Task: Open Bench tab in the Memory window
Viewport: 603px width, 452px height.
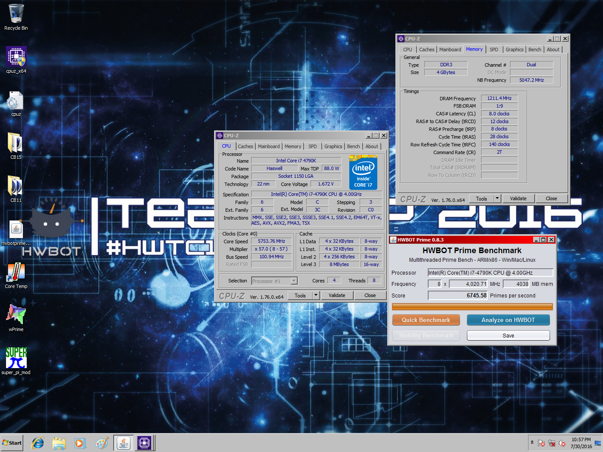Action: tap(535, 50)
